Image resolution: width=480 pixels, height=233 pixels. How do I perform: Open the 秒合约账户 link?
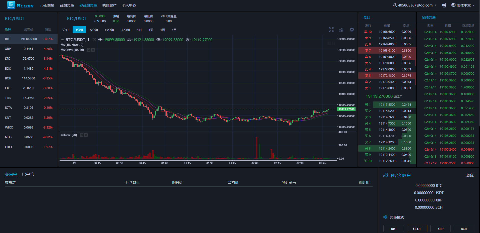(400, 175)
